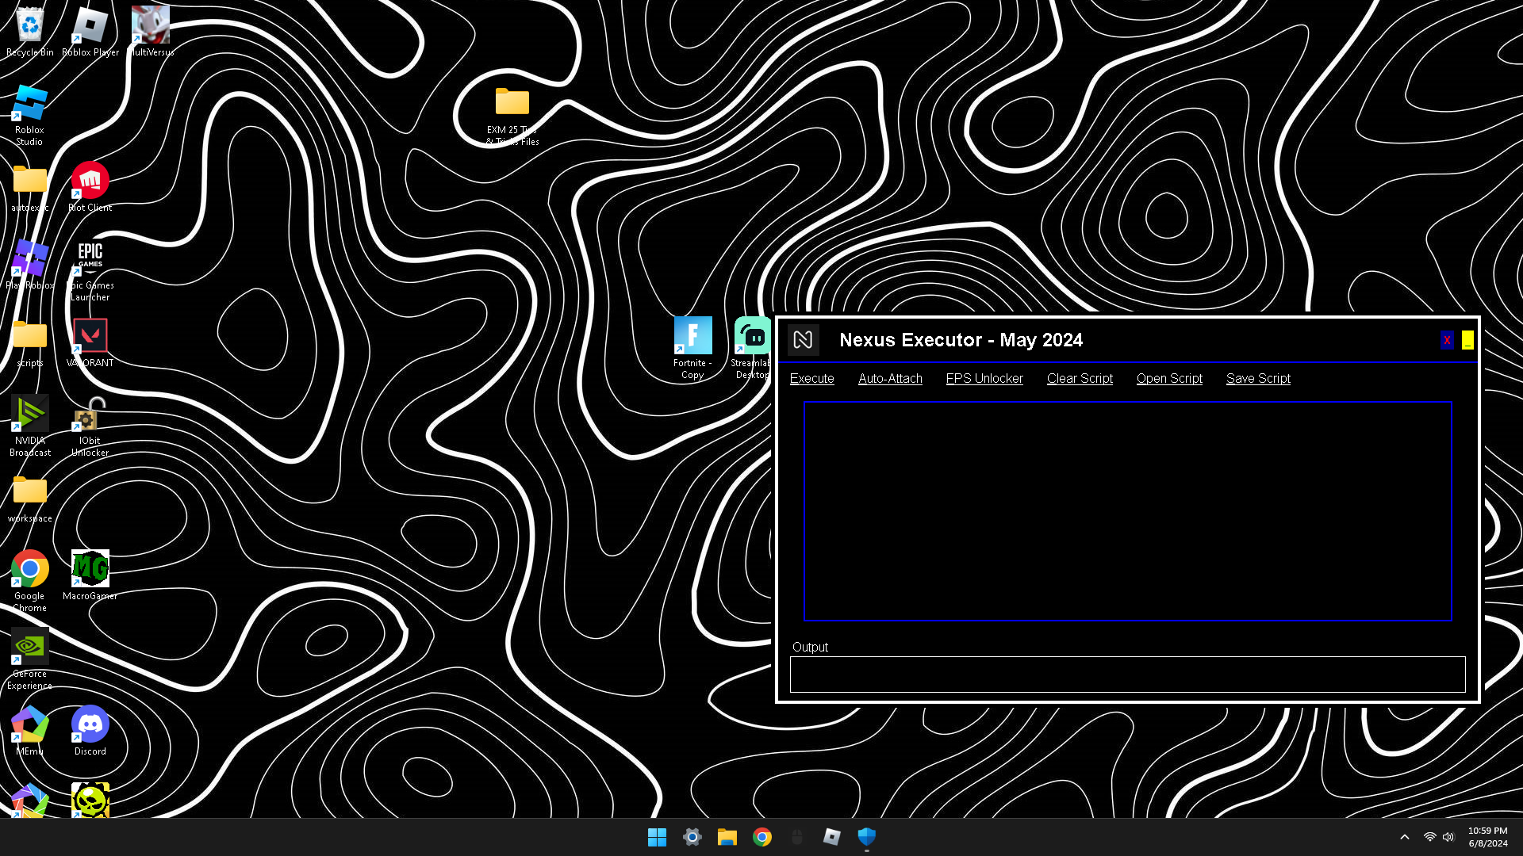Click Open Script
The height and width of the screenshot is (856, 1523).
tap(1168, 379)
